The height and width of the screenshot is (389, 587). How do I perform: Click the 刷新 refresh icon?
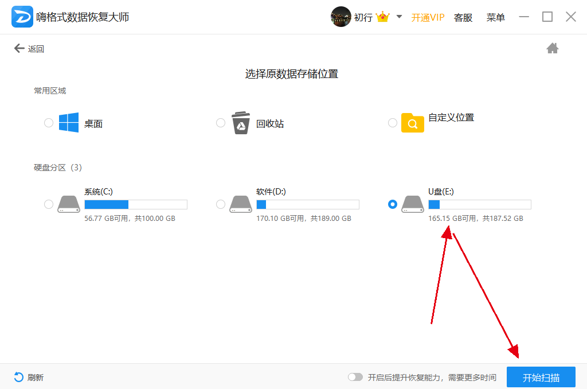point(19,377)
